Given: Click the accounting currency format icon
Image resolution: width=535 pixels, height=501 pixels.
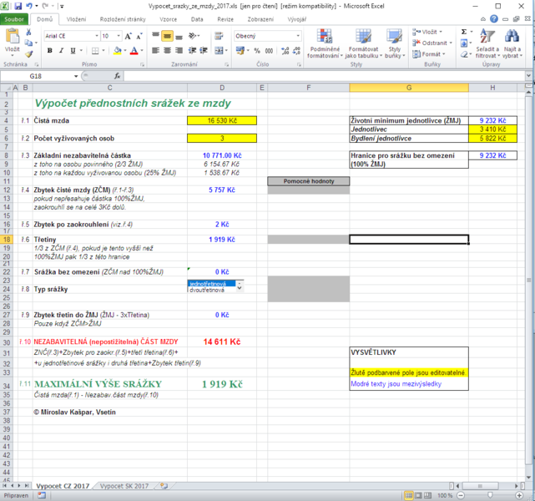Looking at the screenshot, I should pos(240,50).
